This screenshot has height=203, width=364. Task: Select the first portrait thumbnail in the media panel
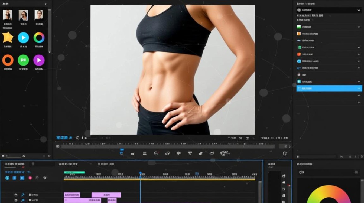[x=8, y=15]
